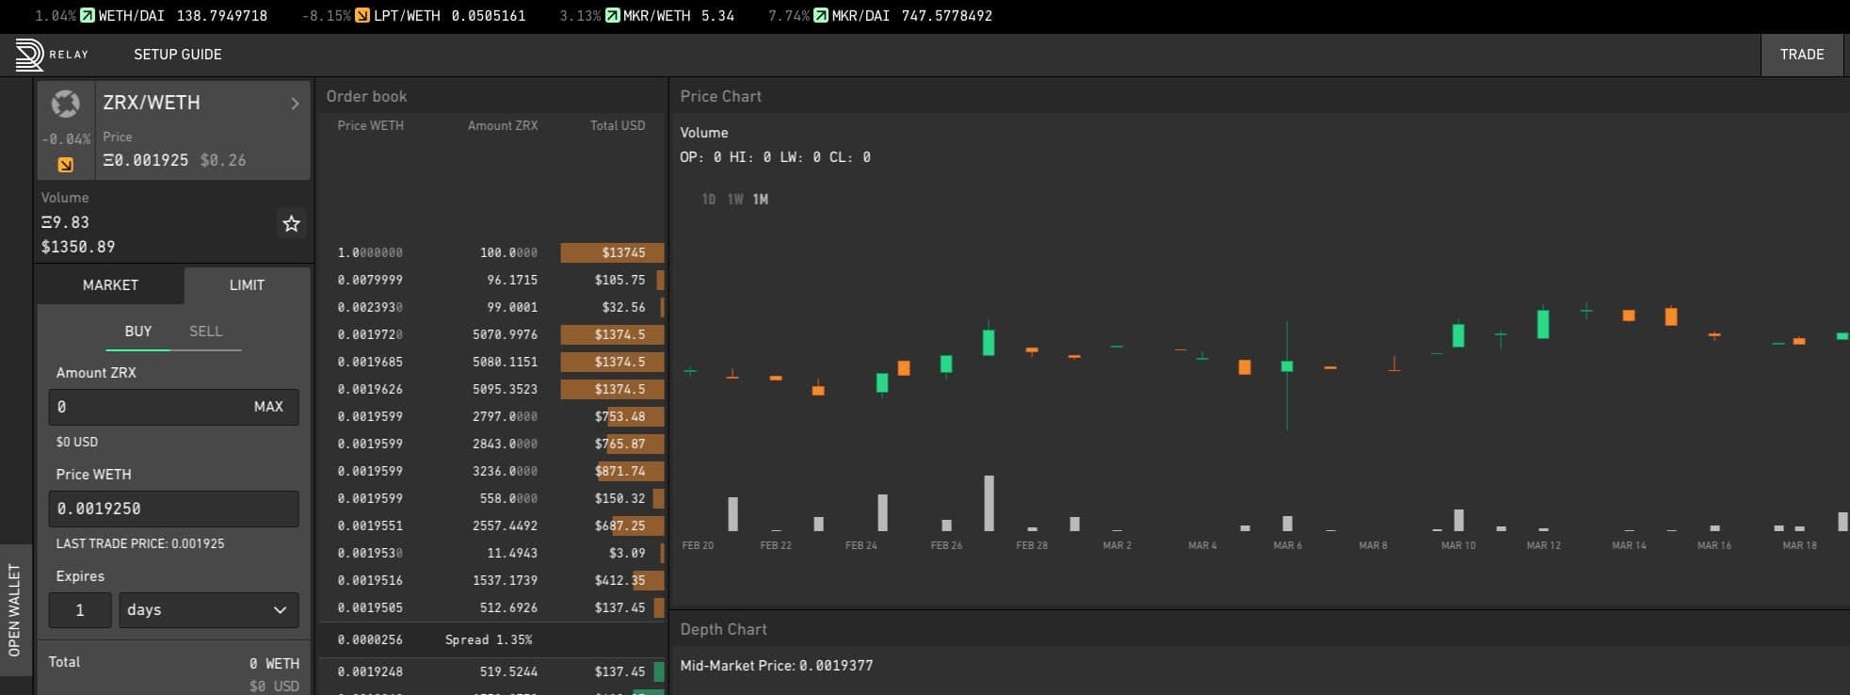Click MAX to fill amount

(268, 407)
